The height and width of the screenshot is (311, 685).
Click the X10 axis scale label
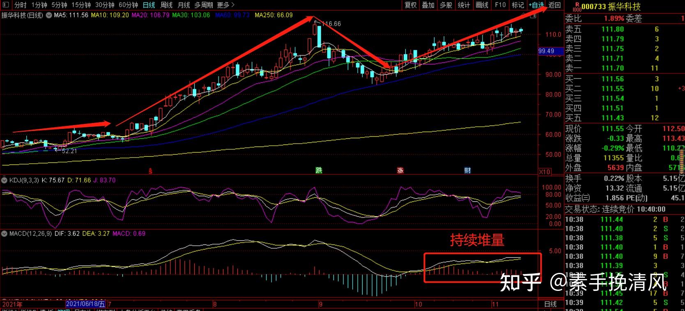(545, 172)
